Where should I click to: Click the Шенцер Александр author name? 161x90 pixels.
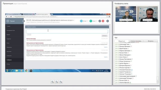click(x=31, y=39)
